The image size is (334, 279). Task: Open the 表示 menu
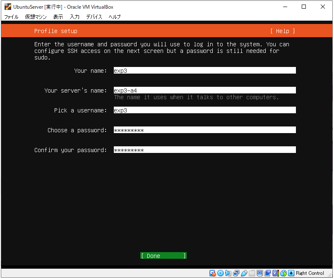(x=58, y=17)
